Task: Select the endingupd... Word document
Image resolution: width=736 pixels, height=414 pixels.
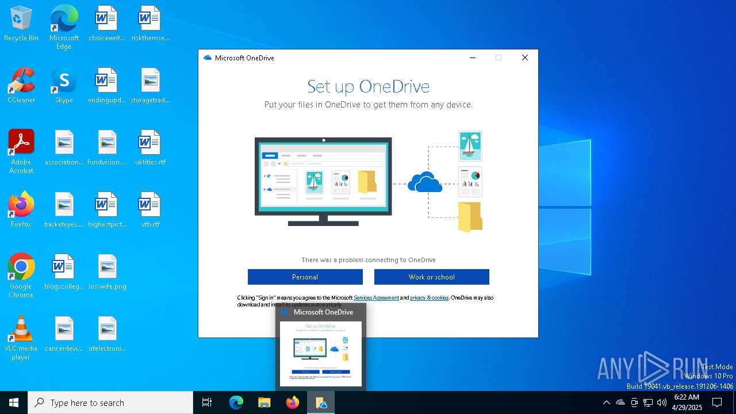Action: (x=107, y=86)
